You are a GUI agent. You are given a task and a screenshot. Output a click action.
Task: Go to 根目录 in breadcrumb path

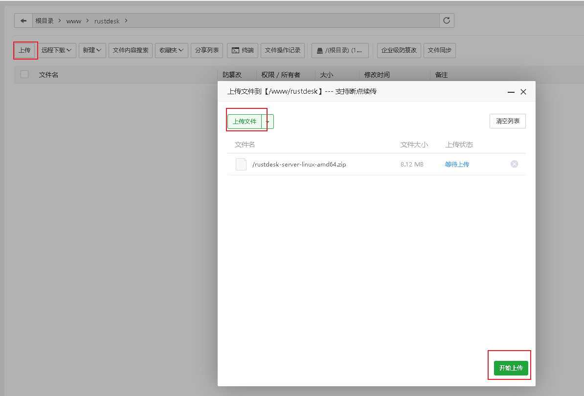click(x=44, y=21)
